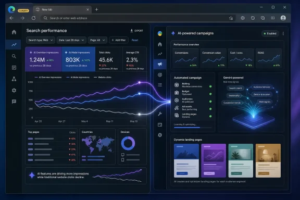Viewport: 300px width, 200px height.
Task: Select the Performance trend icon in left sidebar
Action: coord(14,45)
